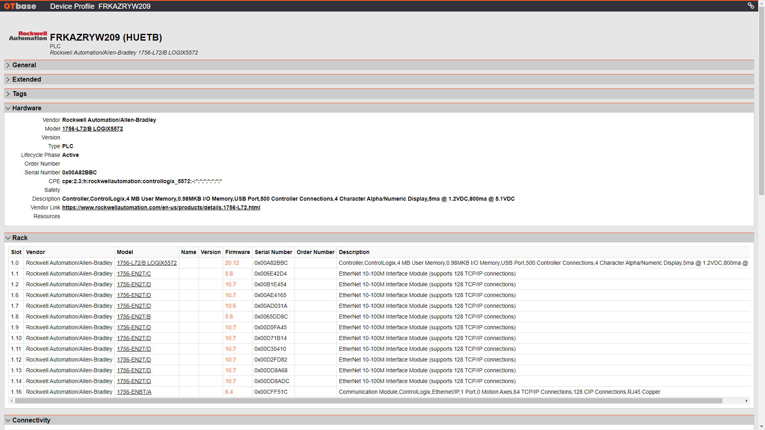Select serial number 0x00DD8ADC

click(x=272, y=381)
